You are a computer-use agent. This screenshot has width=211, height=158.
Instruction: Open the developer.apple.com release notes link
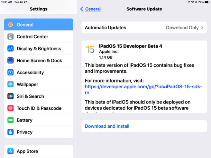143,90
